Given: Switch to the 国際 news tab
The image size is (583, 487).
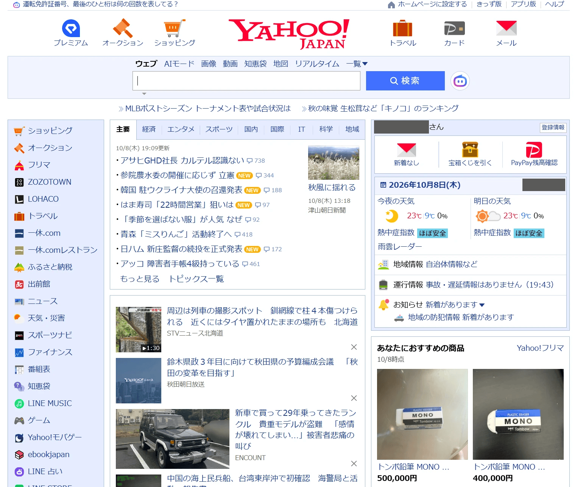Looking at the screenshot, I should tap(277, 129).
